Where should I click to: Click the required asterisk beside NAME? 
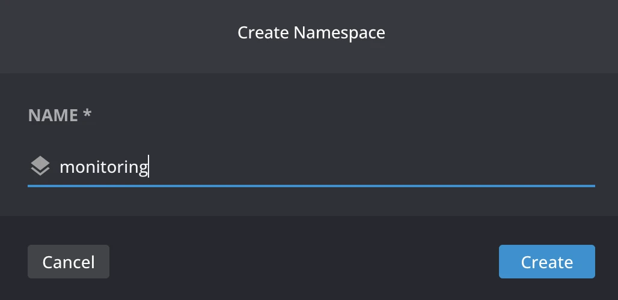87,114
